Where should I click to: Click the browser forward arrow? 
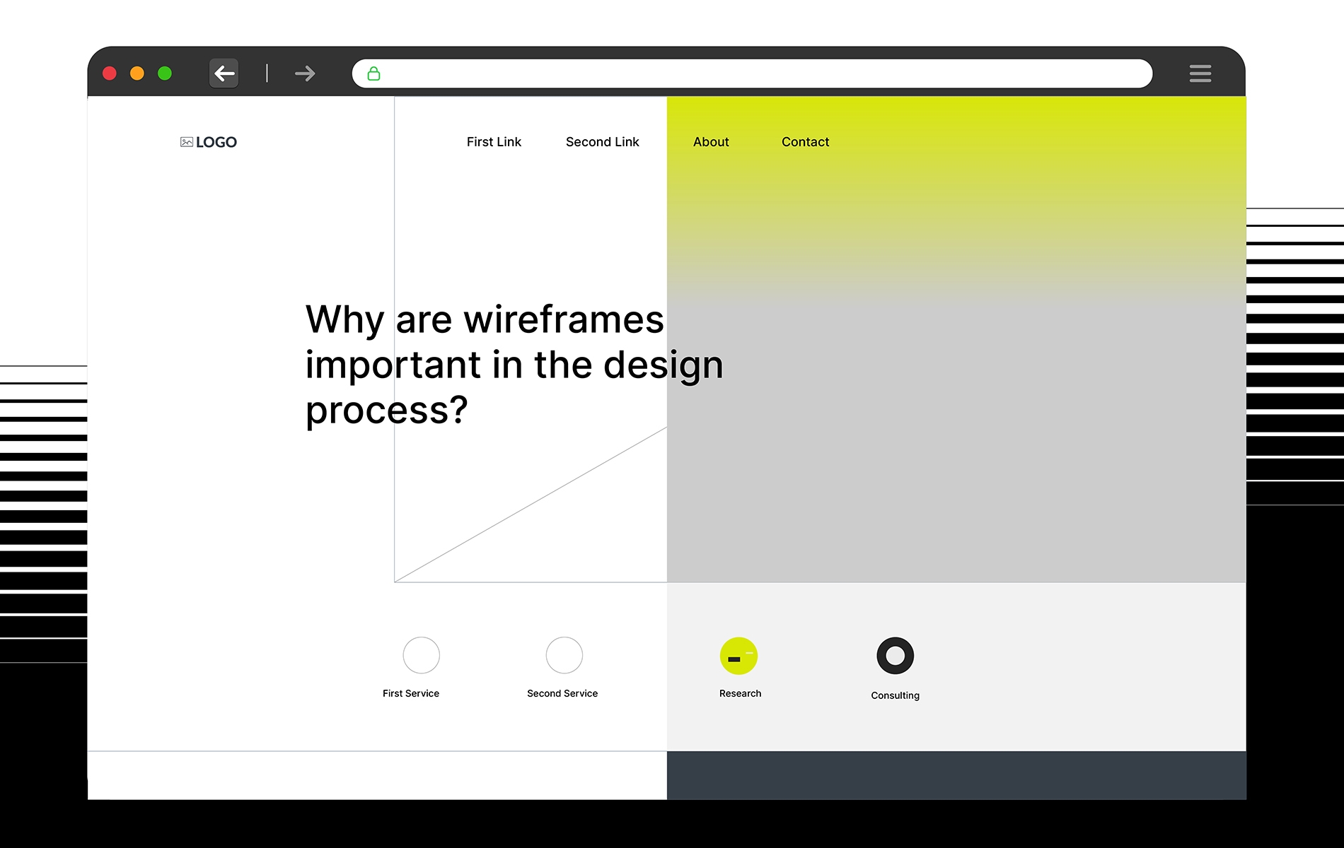[305, 73]
